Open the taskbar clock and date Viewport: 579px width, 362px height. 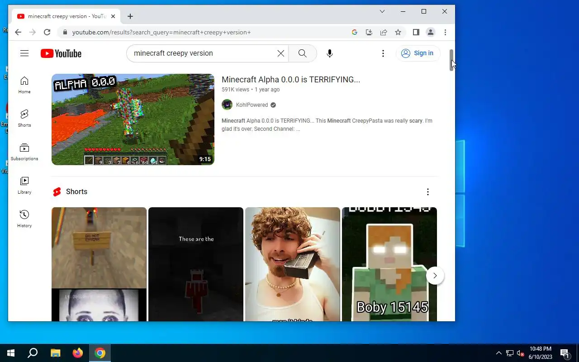click(x=541, y=353)
